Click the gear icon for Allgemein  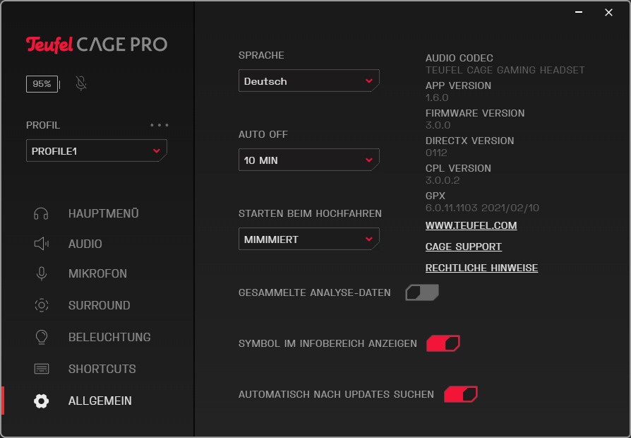pos(41,401)
